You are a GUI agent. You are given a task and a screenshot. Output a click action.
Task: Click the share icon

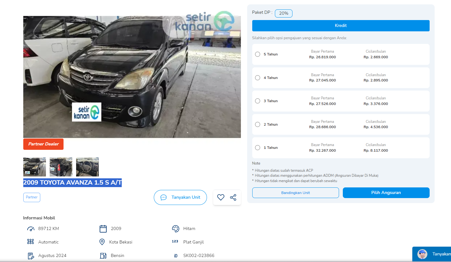coord(233,197)
